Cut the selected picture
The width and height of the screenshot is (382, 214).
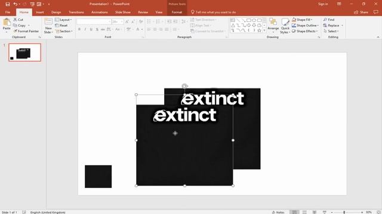19,20
